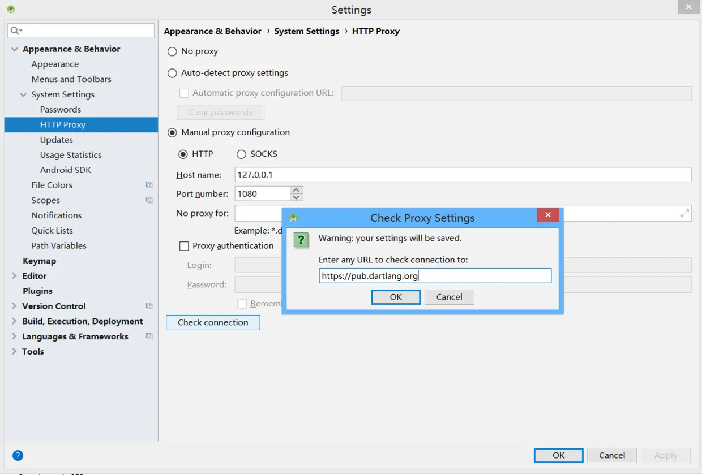Click Cancel in the Settings window
This screenshot has width=702, height=475.
(x=612, y=455)
